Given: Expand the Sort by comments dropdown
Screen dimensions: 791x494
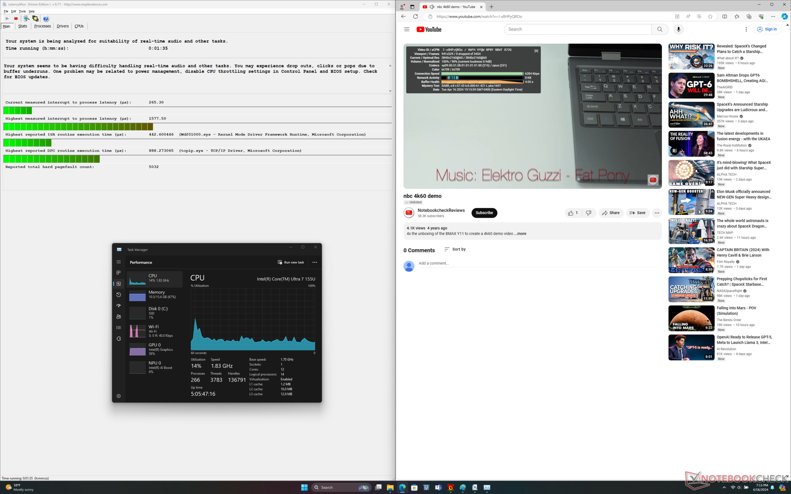Looking at the screenshot, I should tap(455, 249).
